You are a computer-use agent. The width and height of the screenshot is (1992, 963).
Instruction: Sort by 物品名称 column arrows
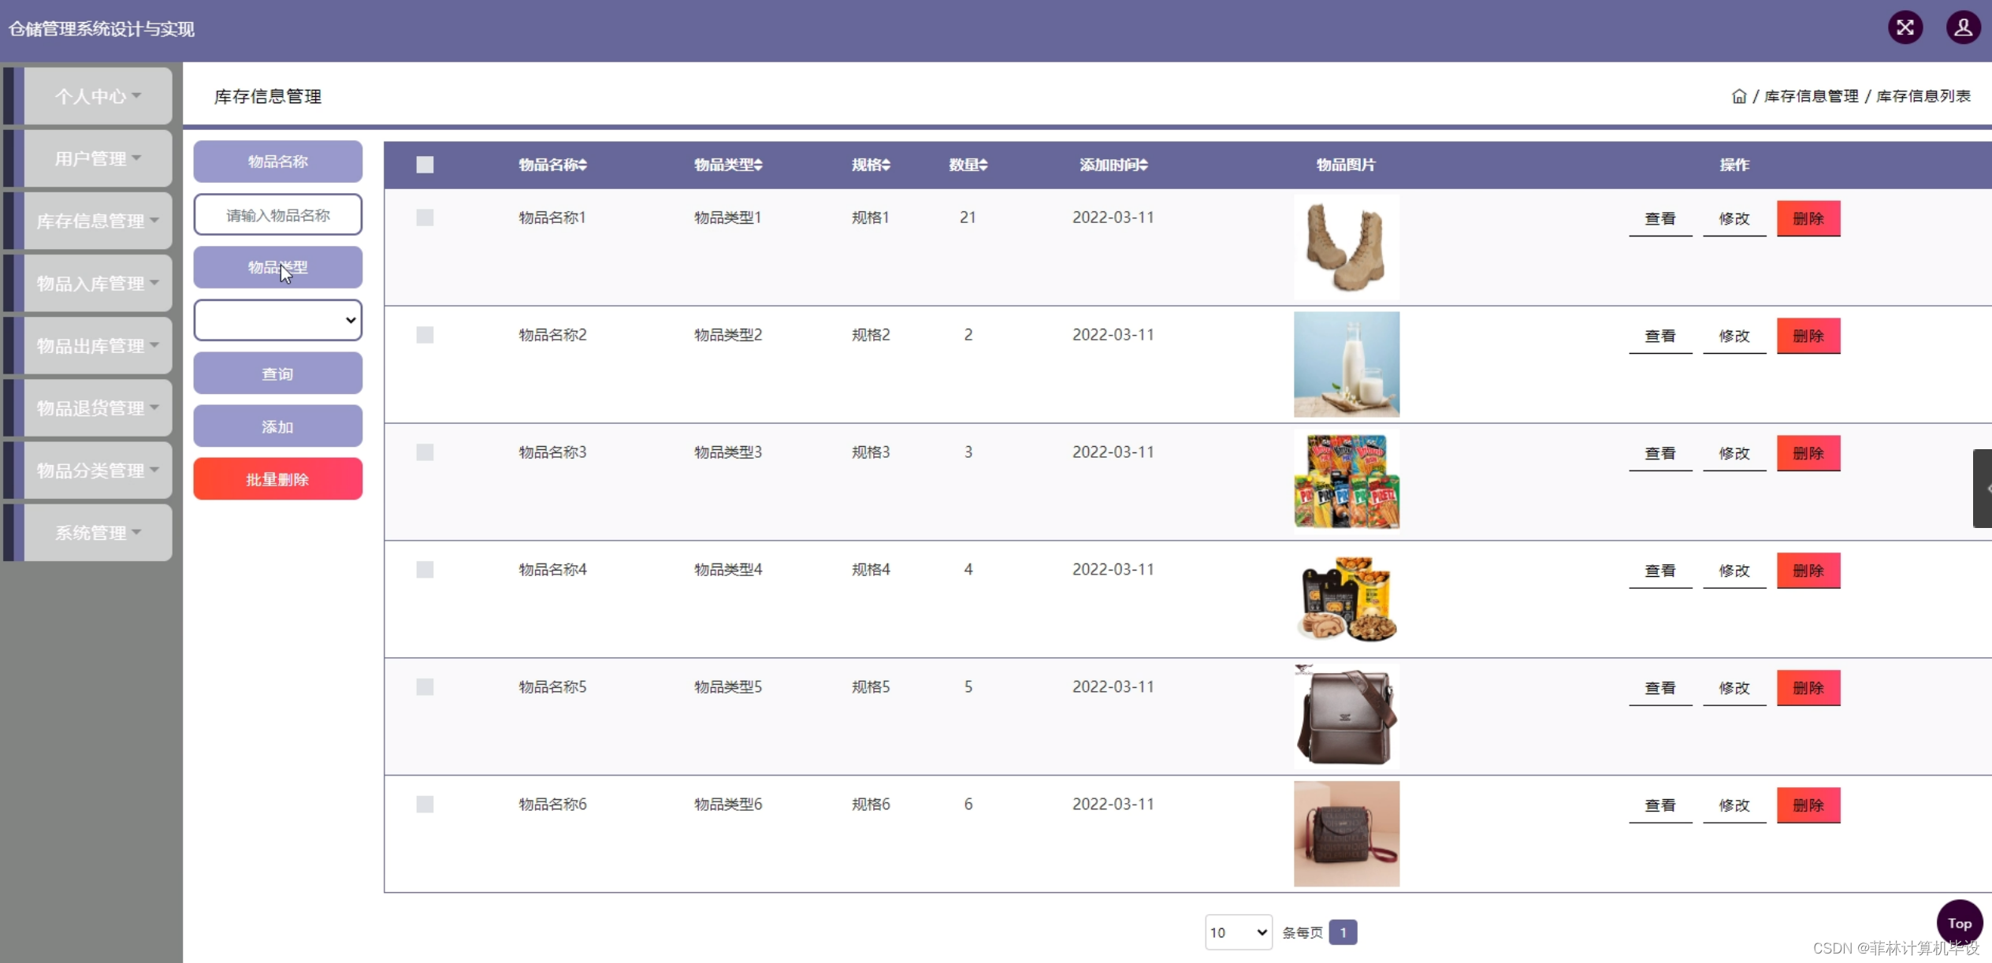tap(583, 165)
